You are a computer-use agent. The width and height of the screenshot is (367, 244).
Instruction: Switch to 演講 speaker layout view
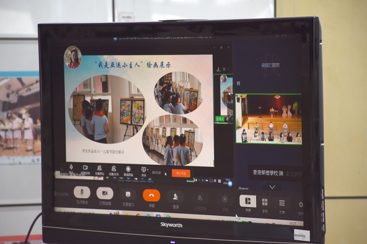248,201
